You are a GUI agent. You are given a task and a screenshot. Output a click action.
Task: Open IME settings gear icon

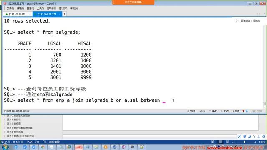[264, 137]
